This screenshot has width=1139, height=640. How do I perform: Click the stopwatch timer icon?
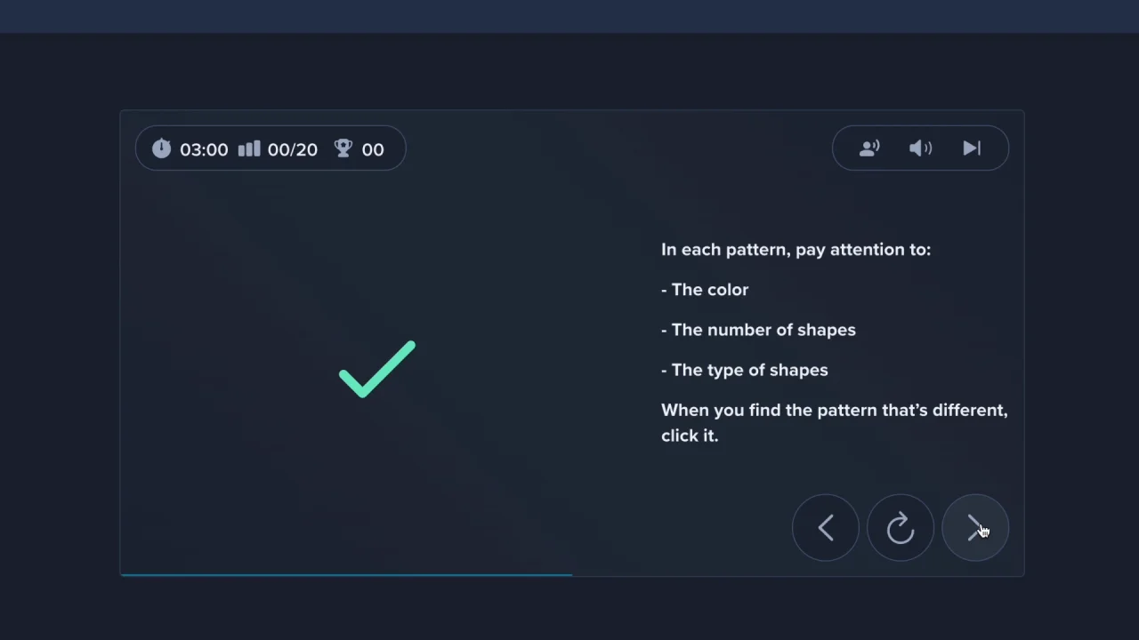click(x=161, y=148)
